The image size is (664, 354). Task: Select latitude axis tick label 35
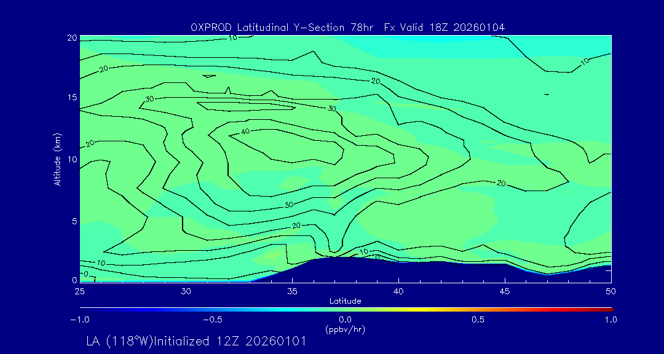point(293,290)
